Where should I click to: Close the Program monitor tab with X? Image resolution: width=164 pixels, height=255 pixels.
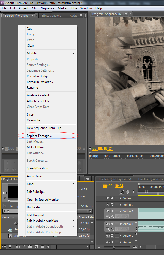[130, 14]
